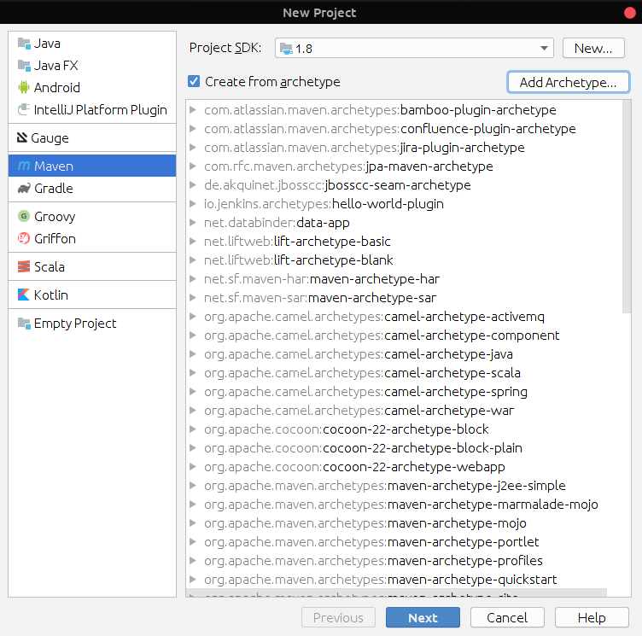
Task: Click the Next button
Action: click(x=423, y=617)
